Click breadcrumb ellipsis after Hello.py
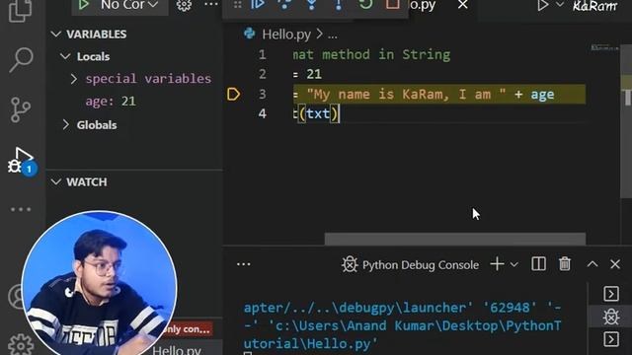The height and width of the screenshot is (355, 632). coord(333,35)
